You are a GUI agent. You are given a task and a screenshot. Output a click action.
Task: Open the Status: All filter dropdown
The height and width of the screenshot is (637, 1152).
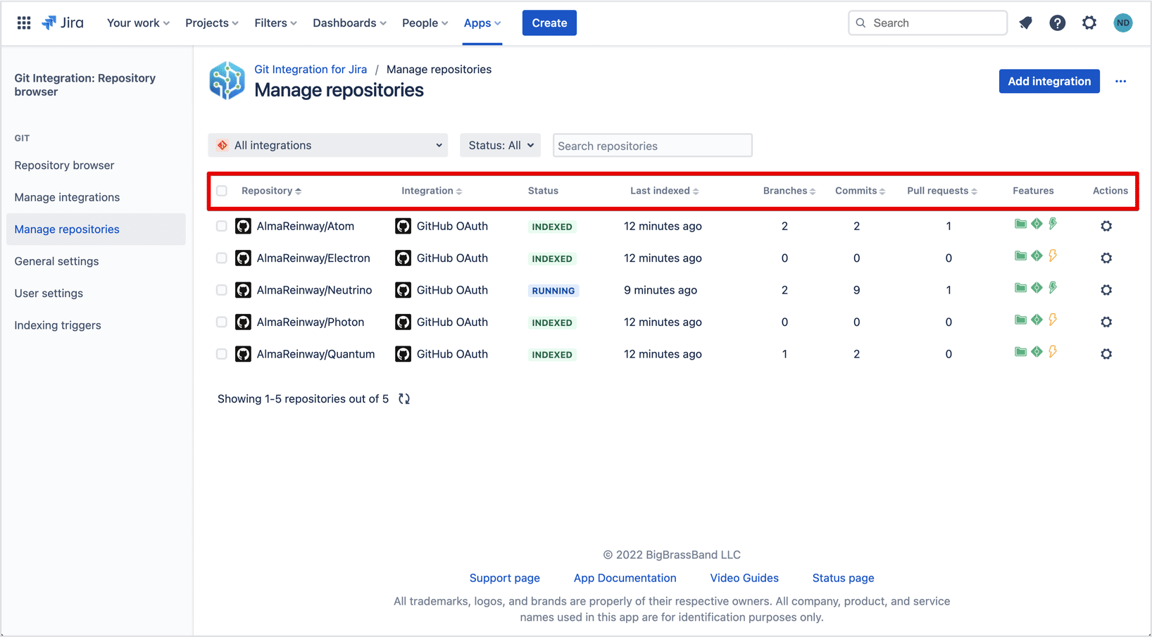click(x=500, y=146)
